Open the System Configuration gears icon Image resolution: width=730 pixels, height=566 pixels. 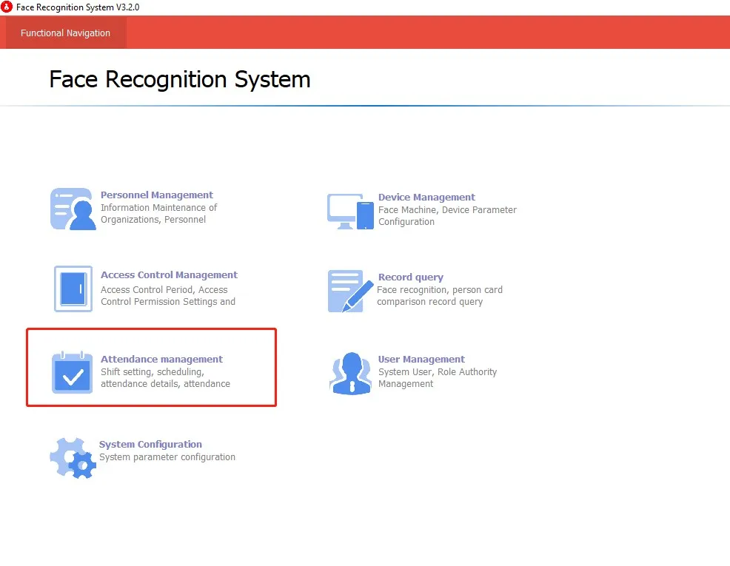[73, 458]
